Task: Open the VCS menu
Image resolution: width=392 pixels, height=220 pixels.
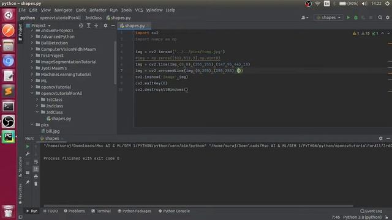Action: pos(139,10)
